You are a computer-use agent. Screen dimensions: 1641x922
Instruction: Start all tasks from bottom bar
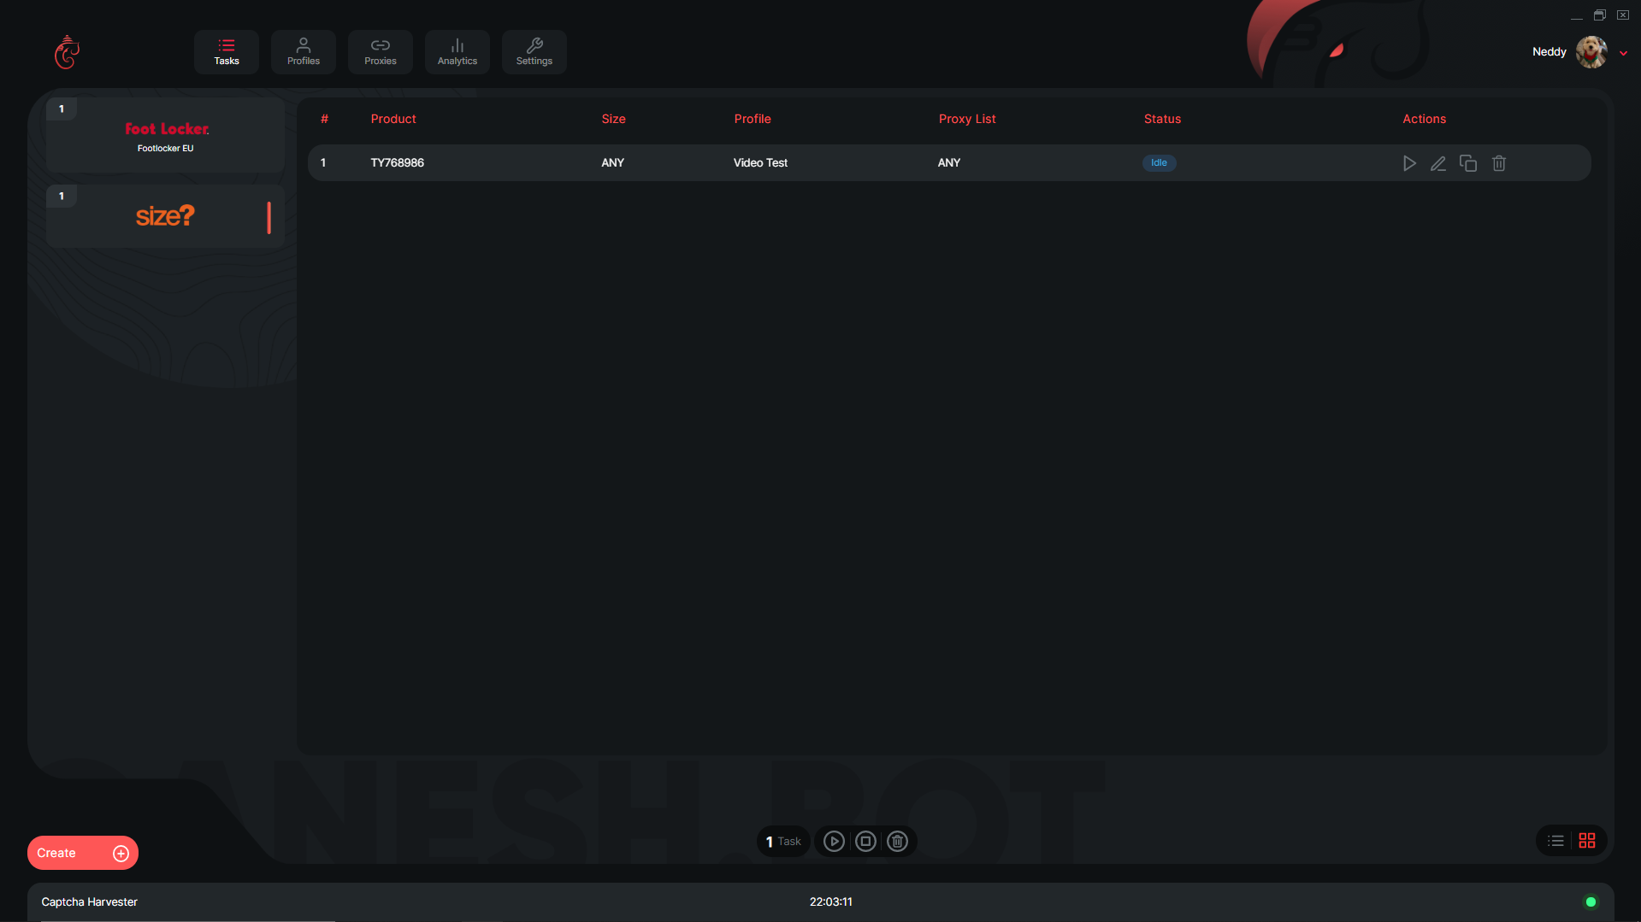coord(834,842)
